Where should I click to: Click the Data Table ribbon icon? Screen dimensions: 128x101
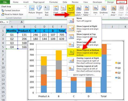click(86, 8)
